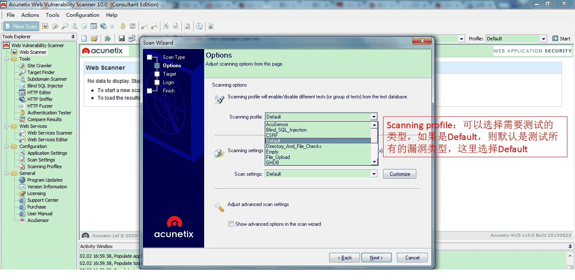The image size is (575, 280).
Task: Open Application Settings icon in top toolbar
Action: pos(166,26)
